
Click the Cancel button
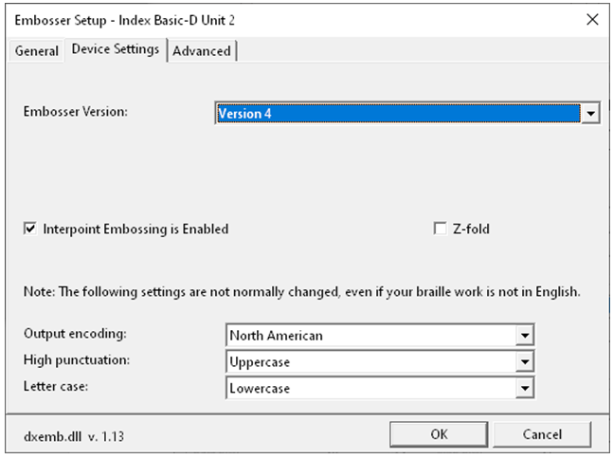click(x=542, y=434)
